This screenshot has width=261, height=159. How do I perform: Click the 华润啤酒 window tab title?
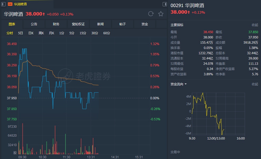click(x=20, y=4)
